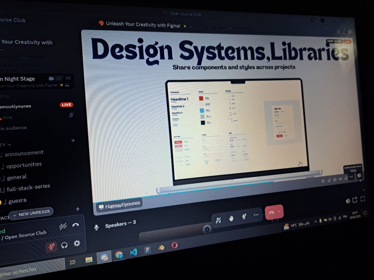
Task: Open the general channel
Action: point(16,177)
